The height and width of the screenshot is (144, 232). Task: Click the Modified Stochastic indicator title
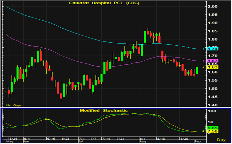point(103,110)
